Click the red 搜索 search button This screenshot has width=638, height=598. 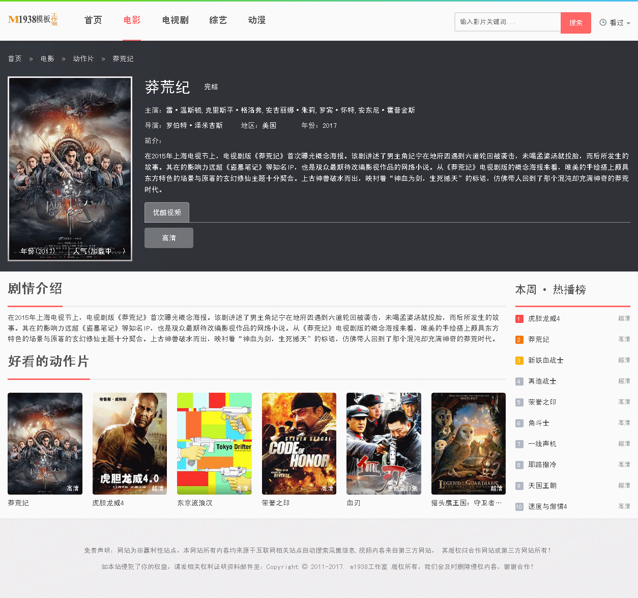click(575, 22)
